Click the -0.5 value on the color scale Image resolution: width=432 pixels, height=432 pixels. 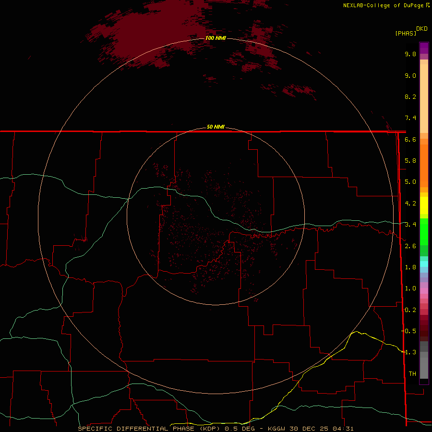point(408,331)
